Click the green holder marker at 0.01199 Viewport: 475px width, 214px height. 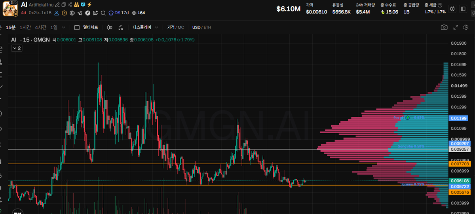click(x=407, y=117)
